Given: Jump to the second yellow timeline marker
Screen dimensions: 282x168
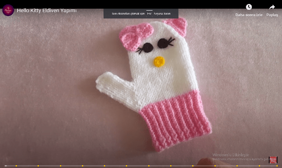Looking at the screenshot, I should (38, 166).
